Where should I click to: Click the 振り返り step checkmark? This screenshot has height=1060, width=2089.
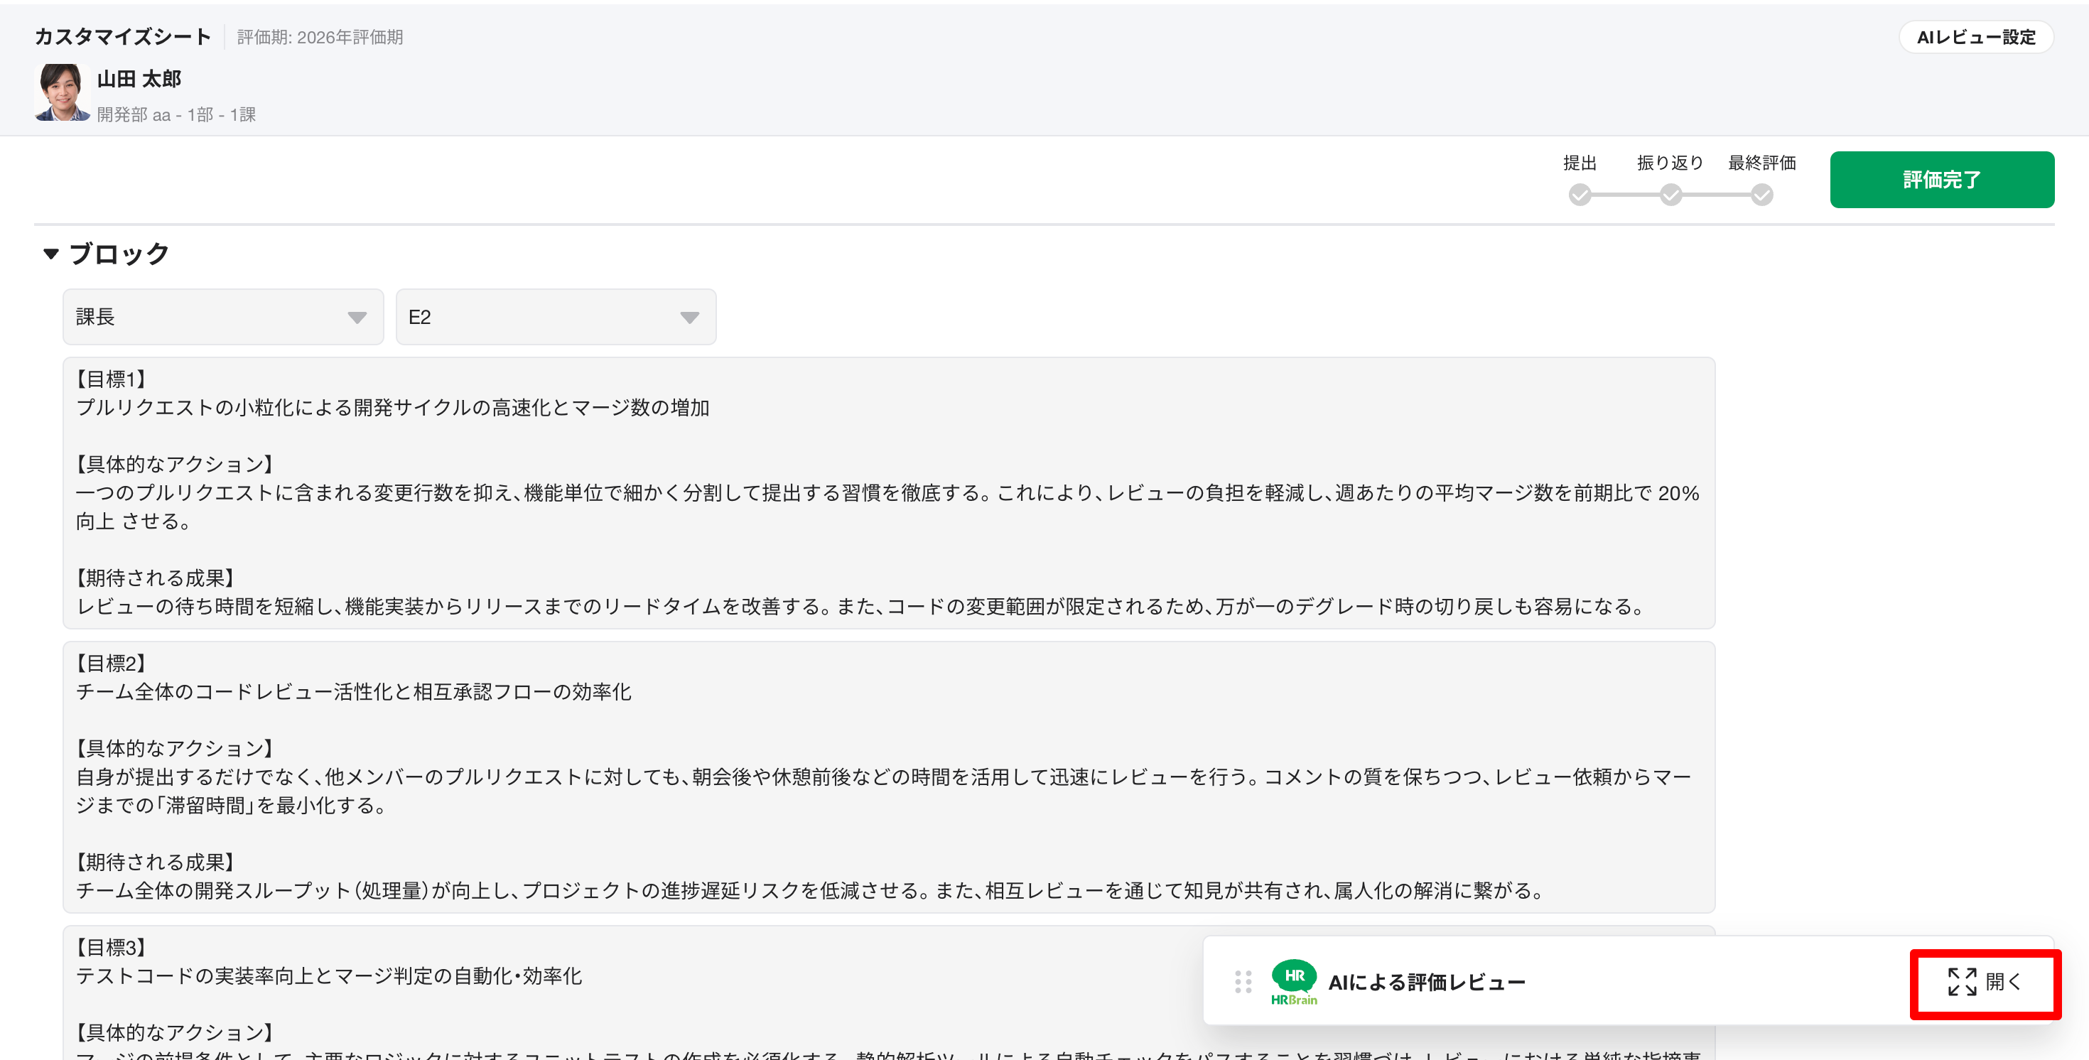pos(1670,195)
